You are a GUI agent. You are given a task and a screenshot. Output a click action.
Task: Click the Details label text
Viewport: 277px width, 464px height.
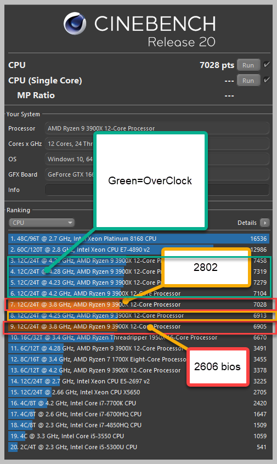click(247, 223)
